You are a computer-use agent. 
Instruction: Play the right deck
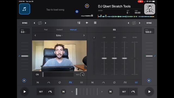tap(149, 92)
